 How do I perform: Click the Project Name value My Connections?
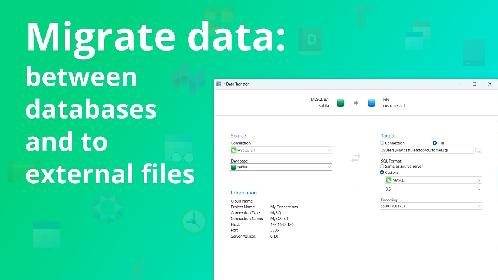tap(284, 207)
